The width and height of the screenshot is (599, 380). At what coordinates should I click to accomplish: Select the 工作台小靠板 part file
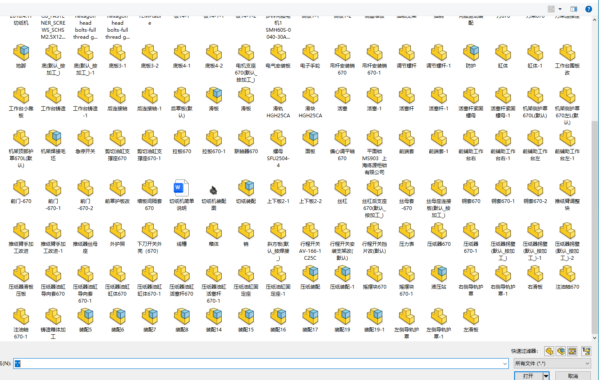tap(21, 103)
